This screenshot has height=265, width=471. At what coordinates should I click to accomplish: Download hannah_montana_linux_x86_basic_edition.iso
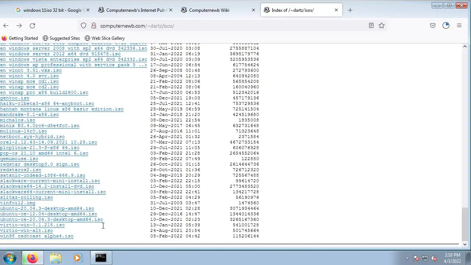pos(62,109)
